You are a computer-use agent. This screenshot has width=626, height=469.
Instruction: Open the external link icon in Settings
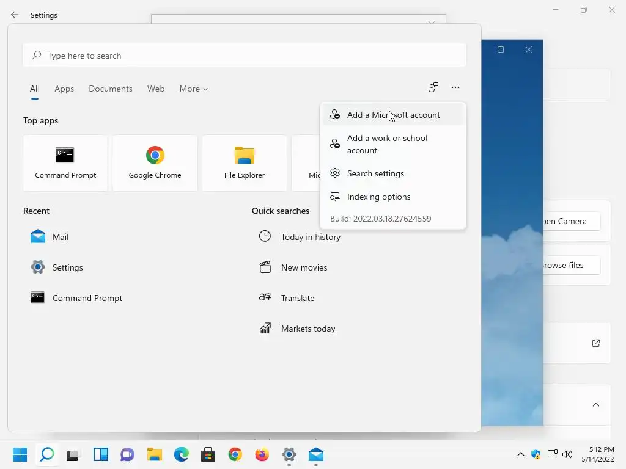tap(595, 343)
